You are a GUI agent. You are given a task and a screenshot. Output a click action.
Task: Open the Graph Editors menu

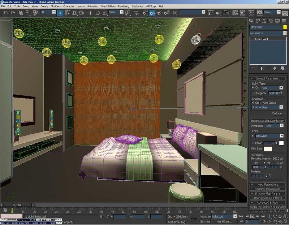(x=108, y=6)
